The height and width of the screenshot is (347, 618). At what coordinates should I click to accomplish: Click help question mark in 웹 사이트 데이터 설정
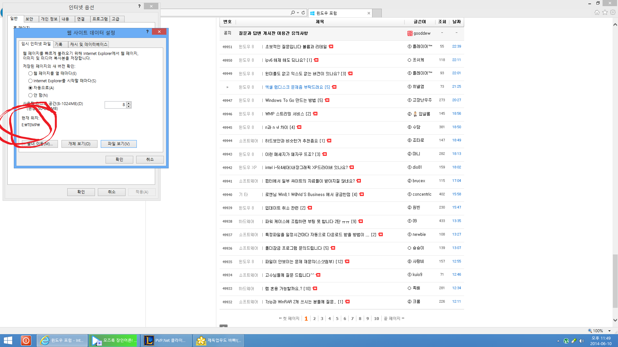pos(147,31)
